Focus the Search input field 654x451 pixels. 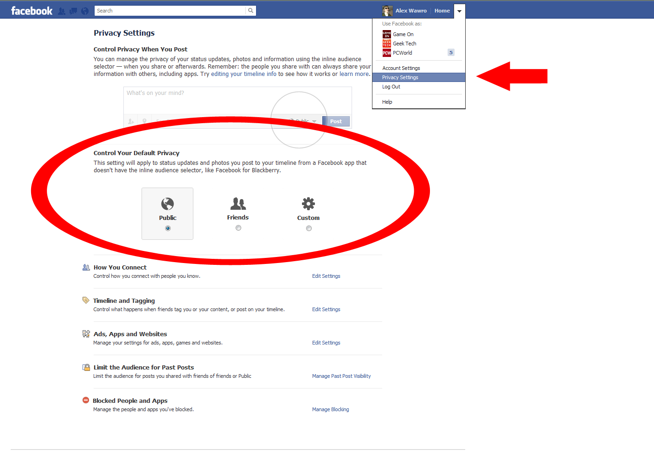[170, 11]
